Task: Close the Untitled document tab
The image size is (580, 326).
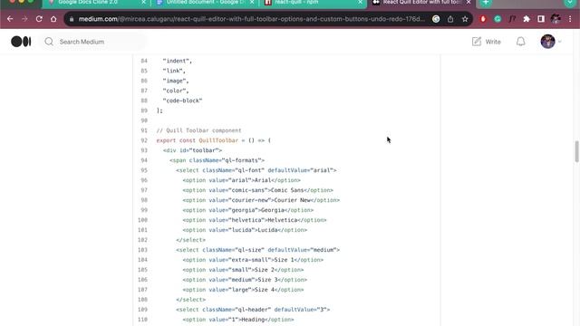Action: (252, 2)
